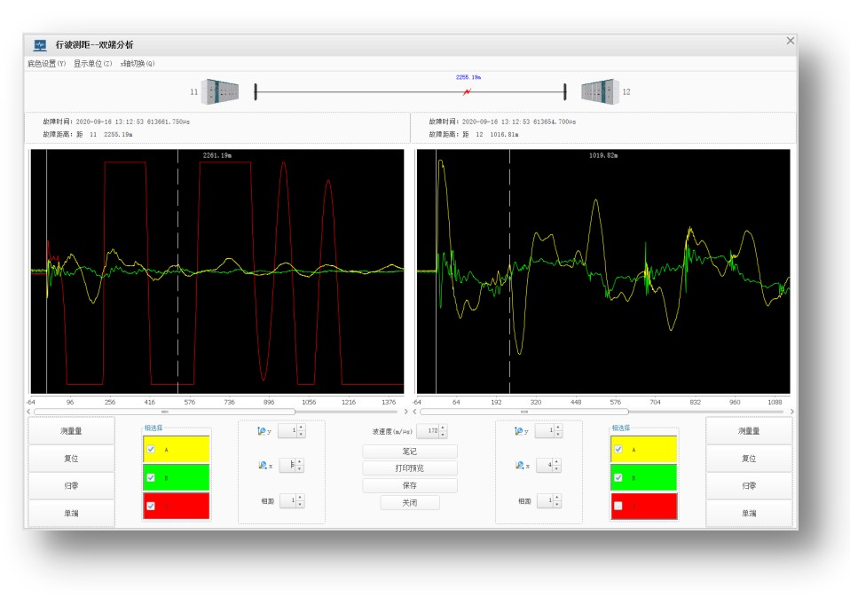850x605 pixels.
Task: Click the 笔记 notes button
Action: point(410,451)
